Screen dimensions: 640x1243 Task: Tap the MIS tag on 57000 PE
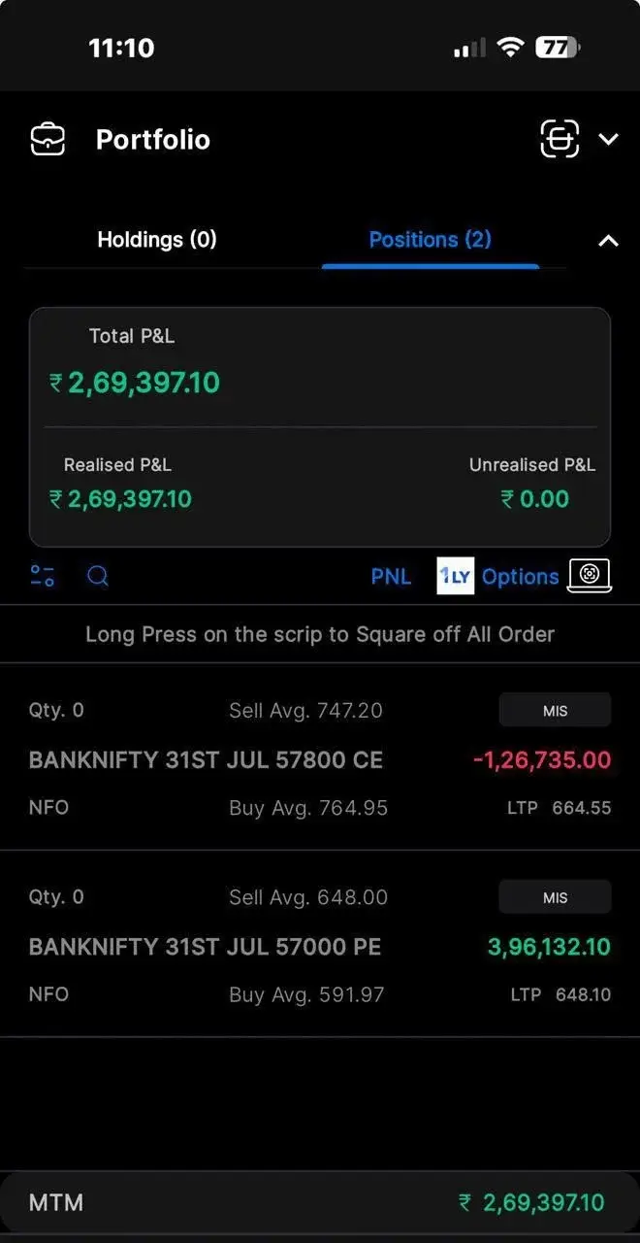click(x=555, y=897)
